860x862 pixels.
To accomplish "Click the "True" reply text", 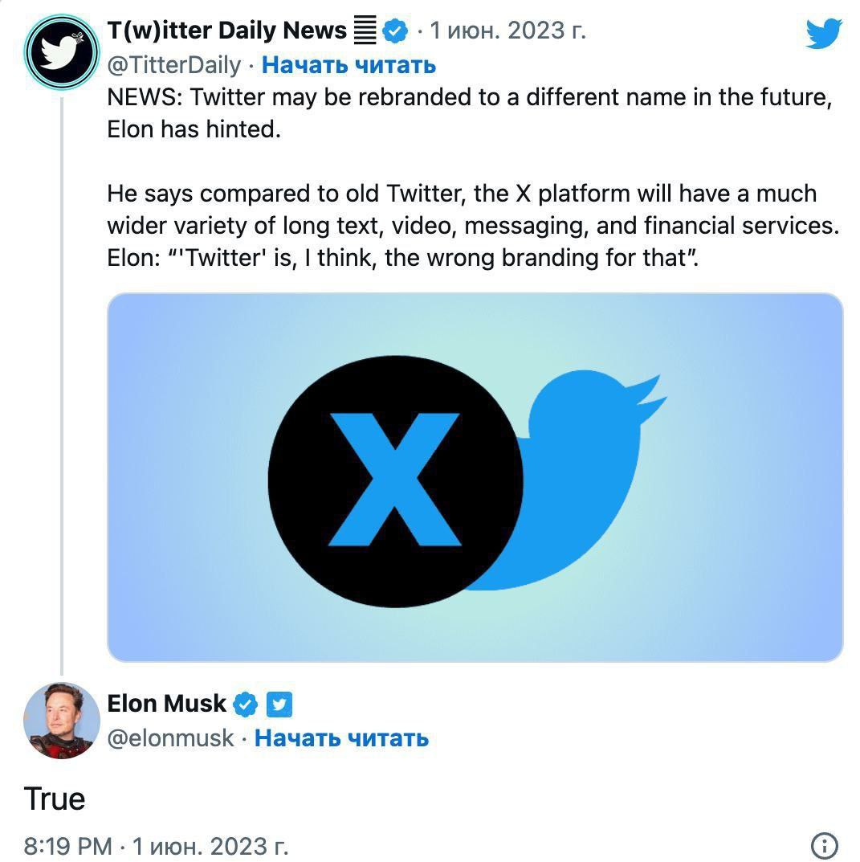I will (55, 799).
